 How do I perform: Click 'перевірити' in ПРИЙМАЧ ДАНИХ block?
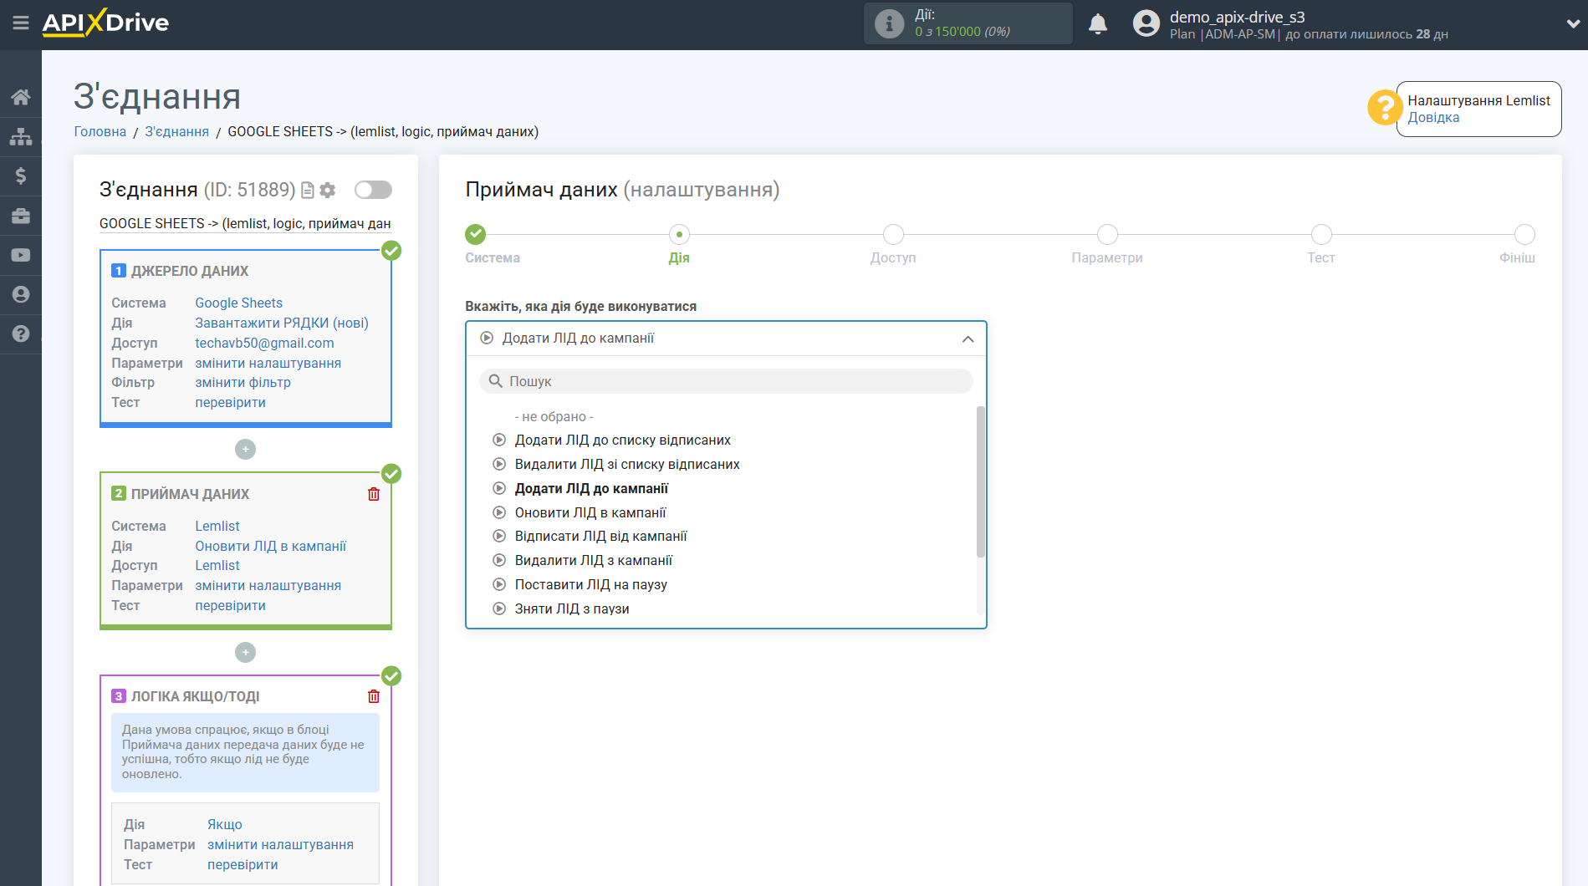click(231, 605)
